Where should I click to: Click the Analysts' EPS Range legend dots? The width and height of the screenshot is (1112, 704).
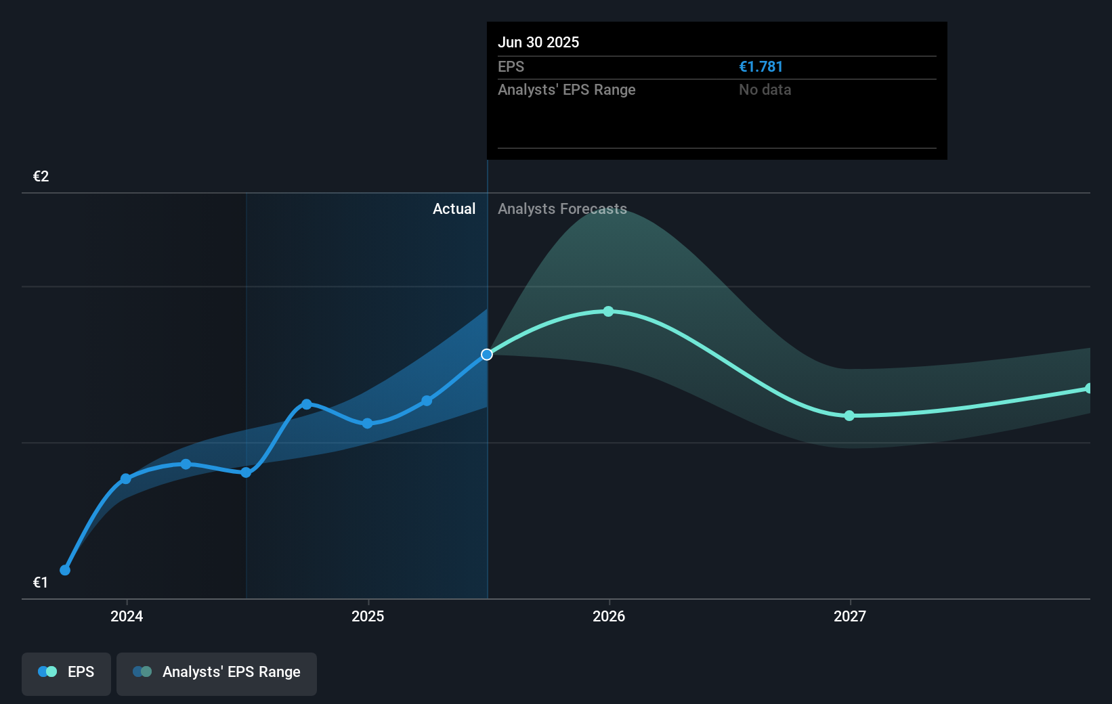[x=142, y=672]
